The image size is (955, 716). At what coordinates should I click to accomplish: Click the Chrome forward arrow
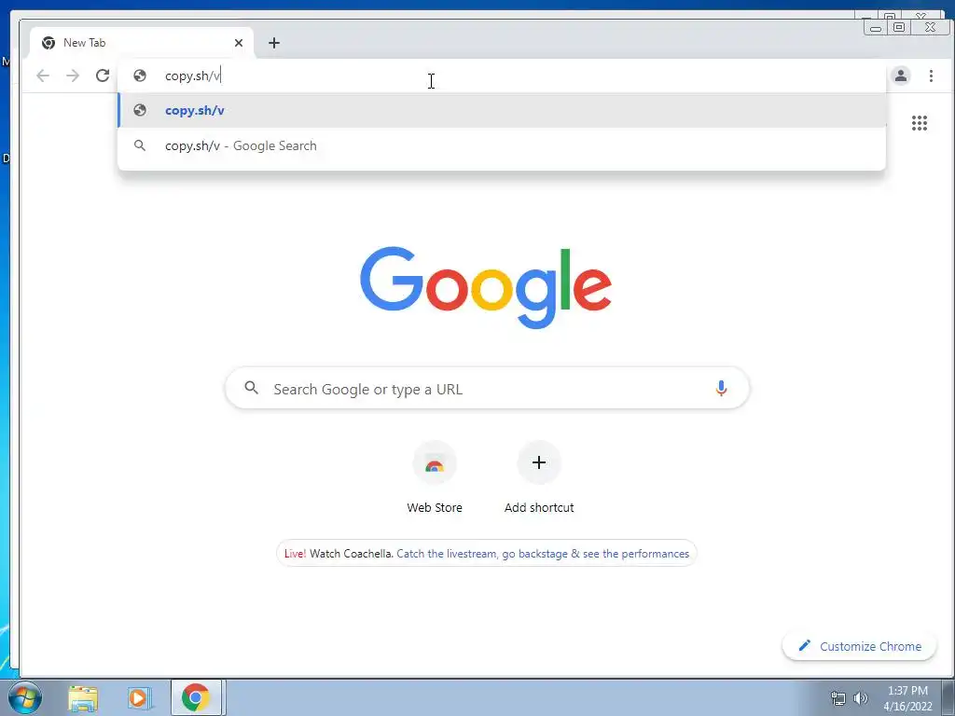[x=73, y=76]
